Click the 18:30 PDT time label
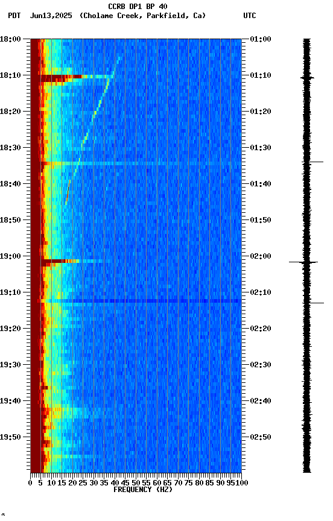The image size is (333, 521). click(x=10, y=148)
